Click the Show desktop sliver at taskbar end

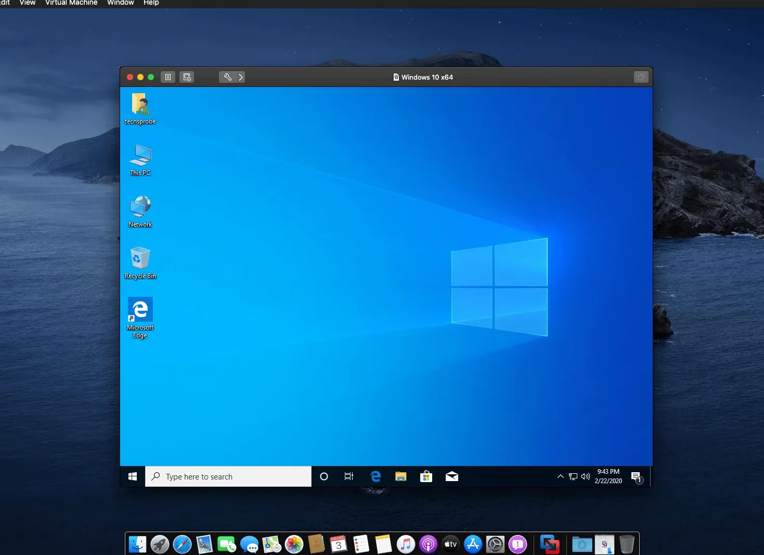650,476
